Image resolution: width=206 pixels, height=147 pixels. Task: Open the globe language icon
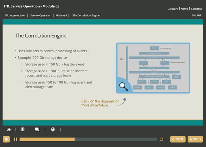23,129
